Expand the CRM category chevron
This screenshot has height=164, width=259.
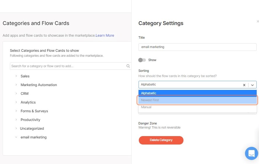16,93
